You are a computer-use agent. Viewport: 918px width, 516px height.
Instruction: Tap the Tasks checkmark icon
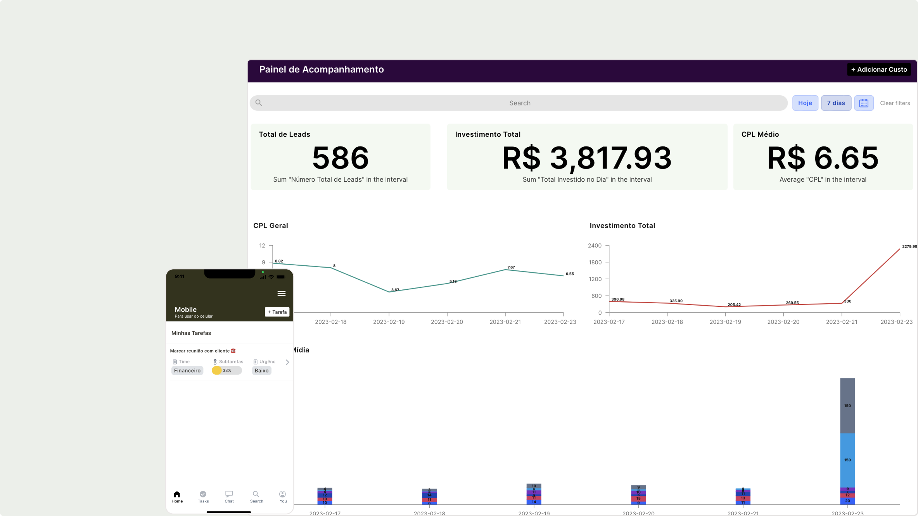(203, 494)
